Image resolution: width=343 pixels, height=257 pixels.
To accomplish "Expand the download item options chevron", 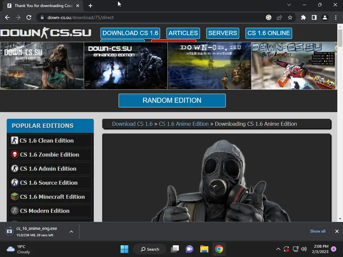I will 71,232.
